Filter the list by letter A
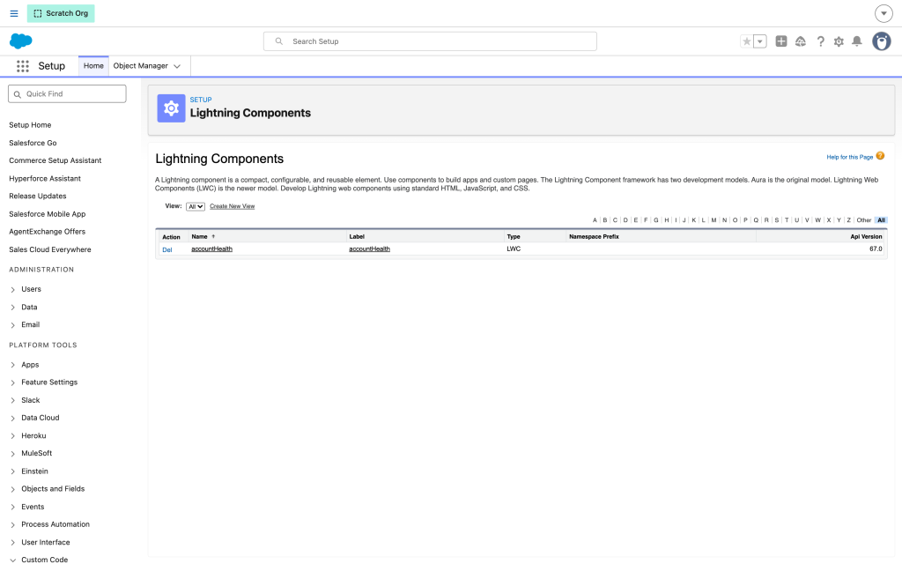 (595, 219)
